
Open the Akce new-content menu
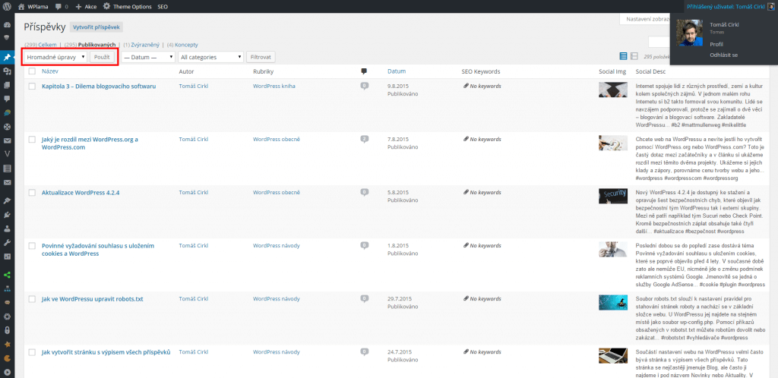tap(87, 7)
